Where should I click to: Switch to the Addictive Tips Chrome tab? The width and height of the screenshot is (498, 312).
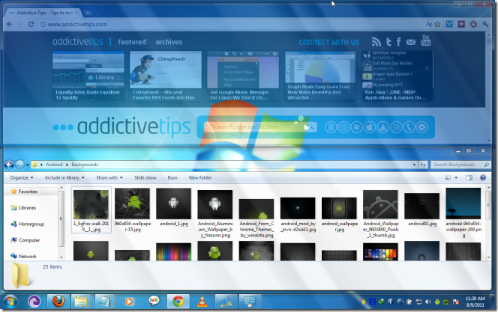tap(43, 13)
